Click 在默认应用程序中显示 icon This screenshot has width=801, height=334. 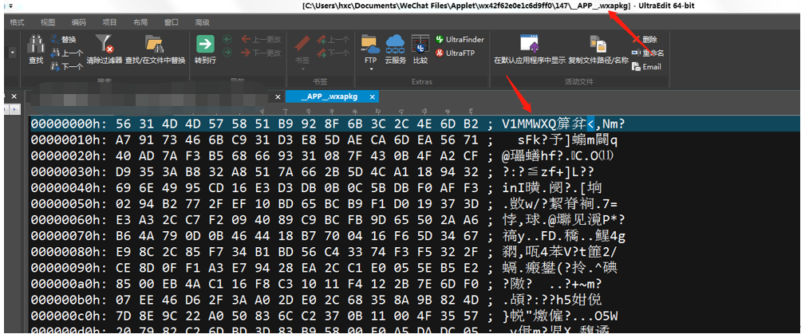530,44
